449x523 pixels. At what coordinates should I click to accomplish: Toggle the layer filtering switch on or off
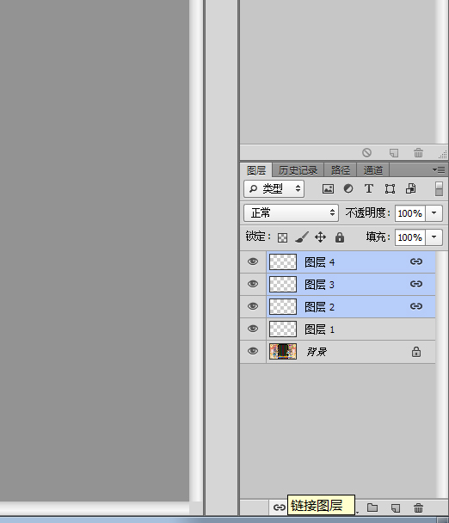tap(439, 188)
